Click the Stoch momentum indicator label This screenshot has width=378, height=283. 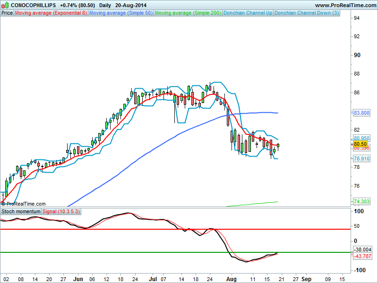pos(21,211)
